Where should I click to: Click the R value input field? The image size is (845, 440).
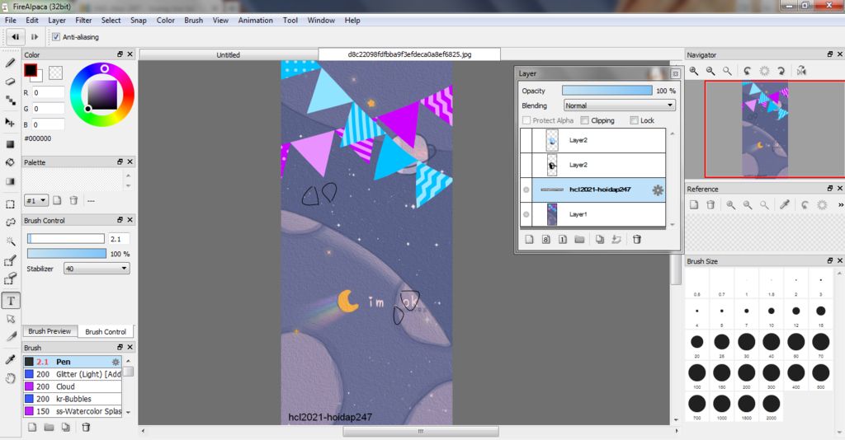click(x=48, y=92)
